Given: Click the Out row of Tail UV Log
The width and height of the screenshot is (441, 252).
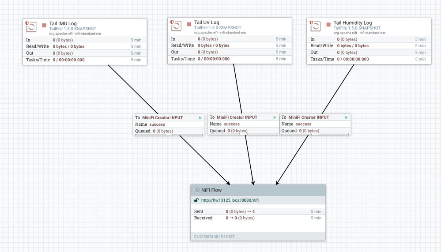Looking at the screenshot, I should click(x=230, y=52).
